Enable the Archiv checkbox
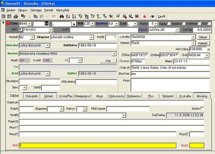 [202, 108]
